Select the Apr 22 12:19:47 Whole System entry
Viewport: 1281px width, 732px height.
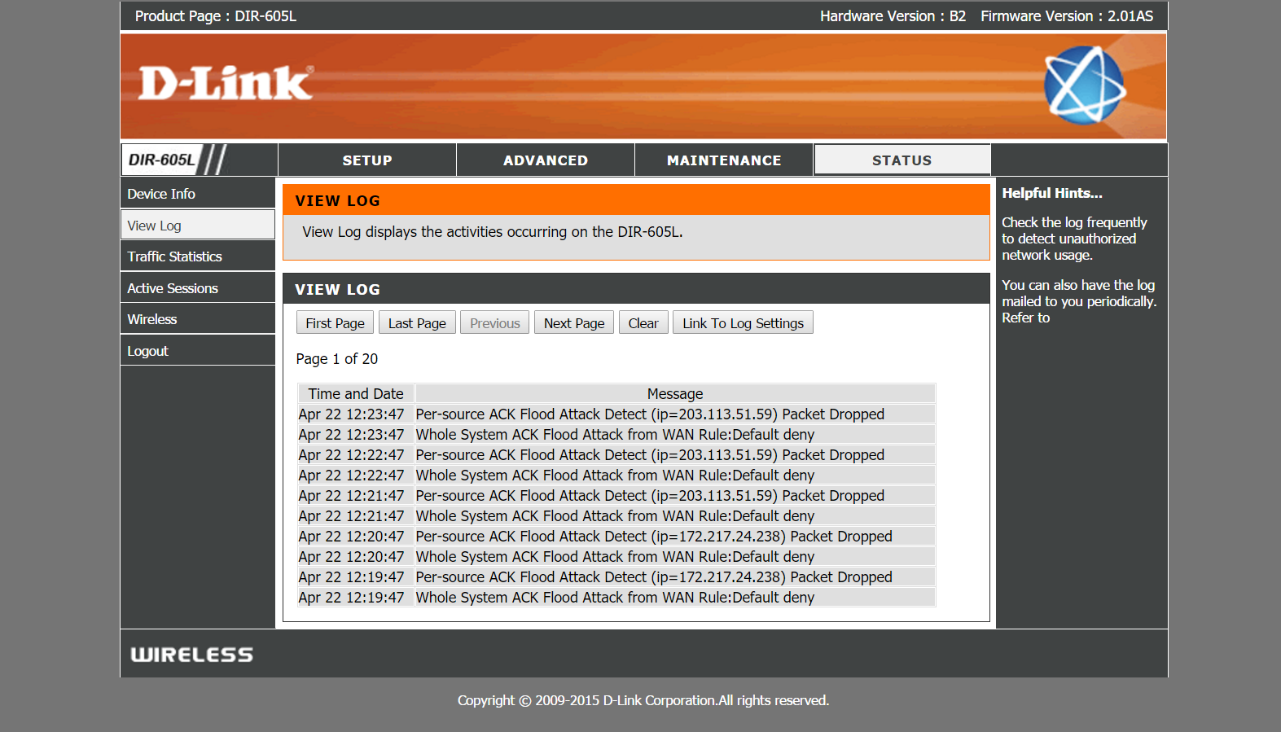616,598
